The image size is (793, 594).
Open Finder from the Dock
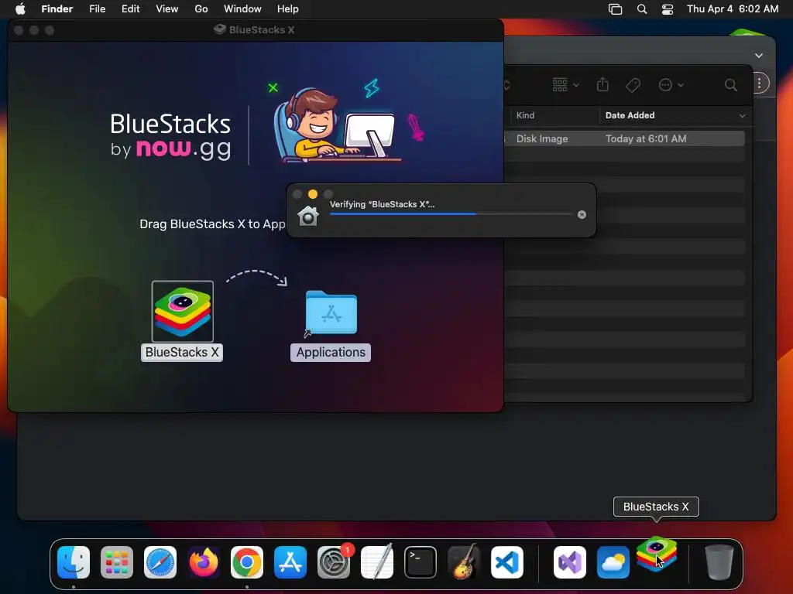74,562
